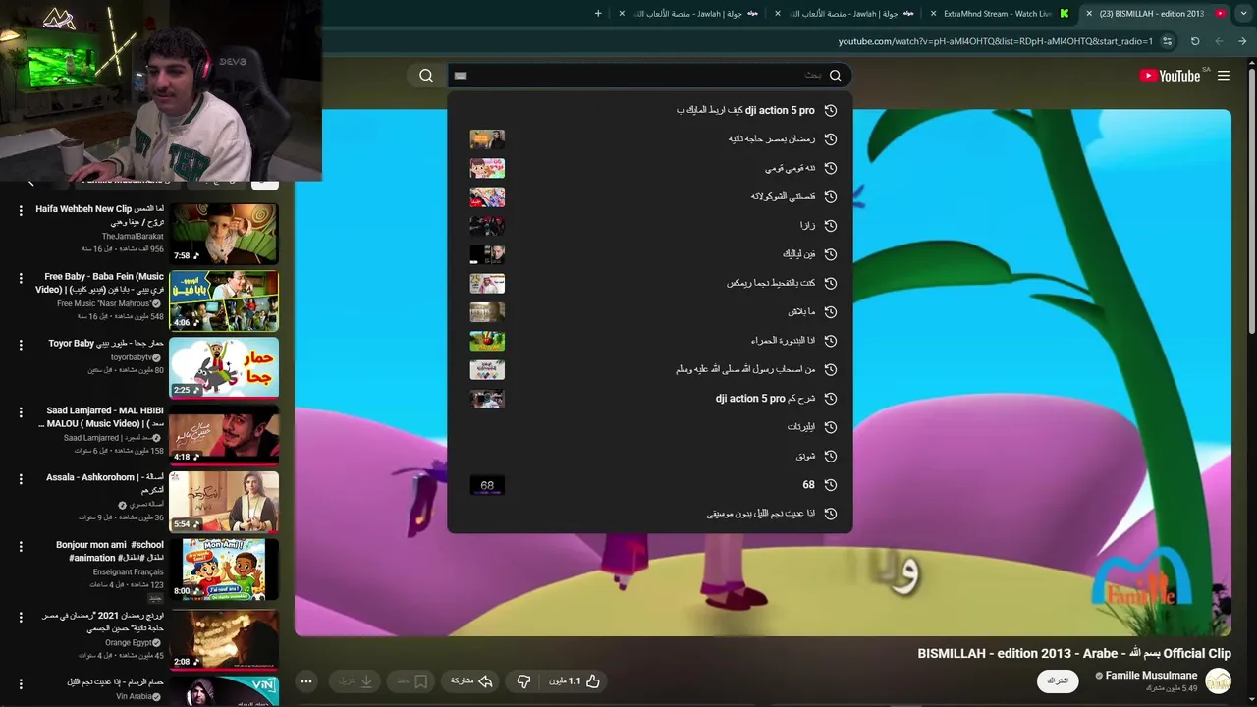Reload the page with the browser refresh icon

point(1195,41)
